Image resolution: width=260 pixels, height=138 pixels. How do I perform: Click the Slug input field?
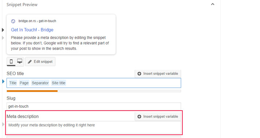point(94,106)
